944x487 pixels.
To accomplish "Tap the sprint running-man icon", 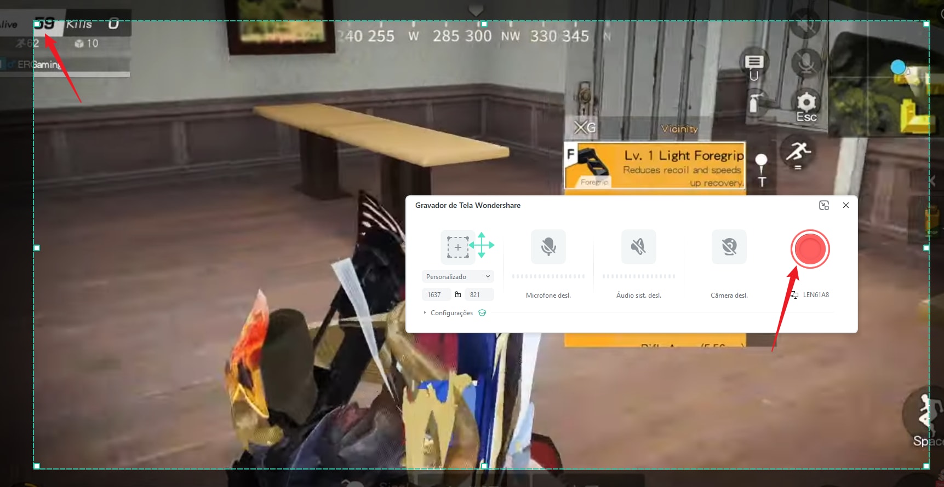I will point(798,152).
